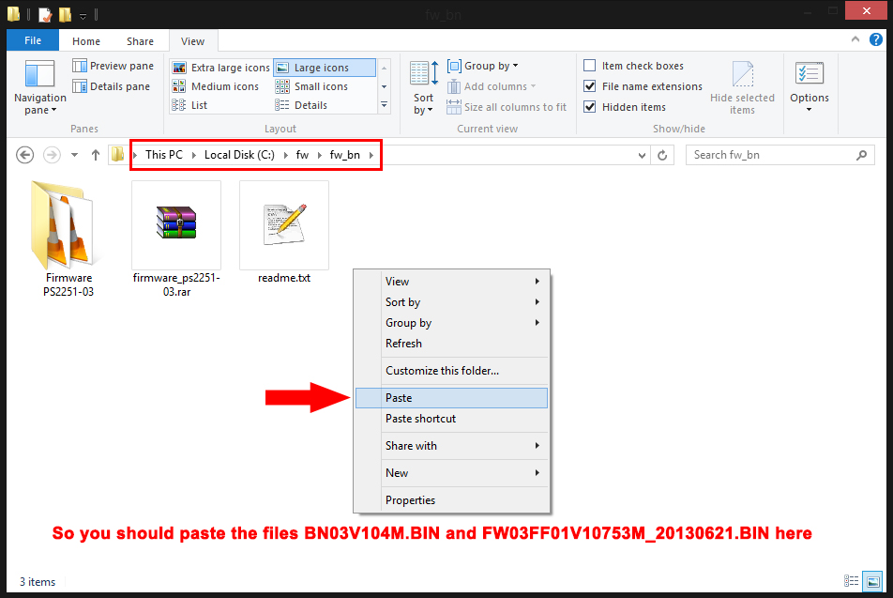Screen dimensions: 893x598
Task: Open the Navigation pane menu
Action: tap(39, 87)
